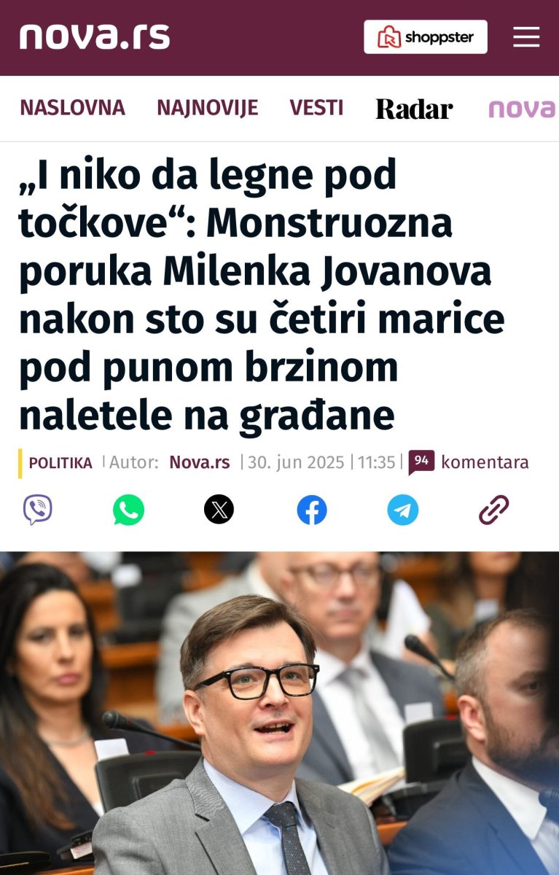The width and height of the screenshot is (559, 875).
Task: Open the hamburger menu
Action: coord(525,37)
